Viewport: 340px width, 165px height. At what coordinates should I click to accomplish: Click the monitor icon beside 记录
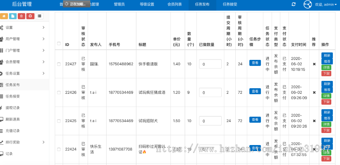(2, 154)
